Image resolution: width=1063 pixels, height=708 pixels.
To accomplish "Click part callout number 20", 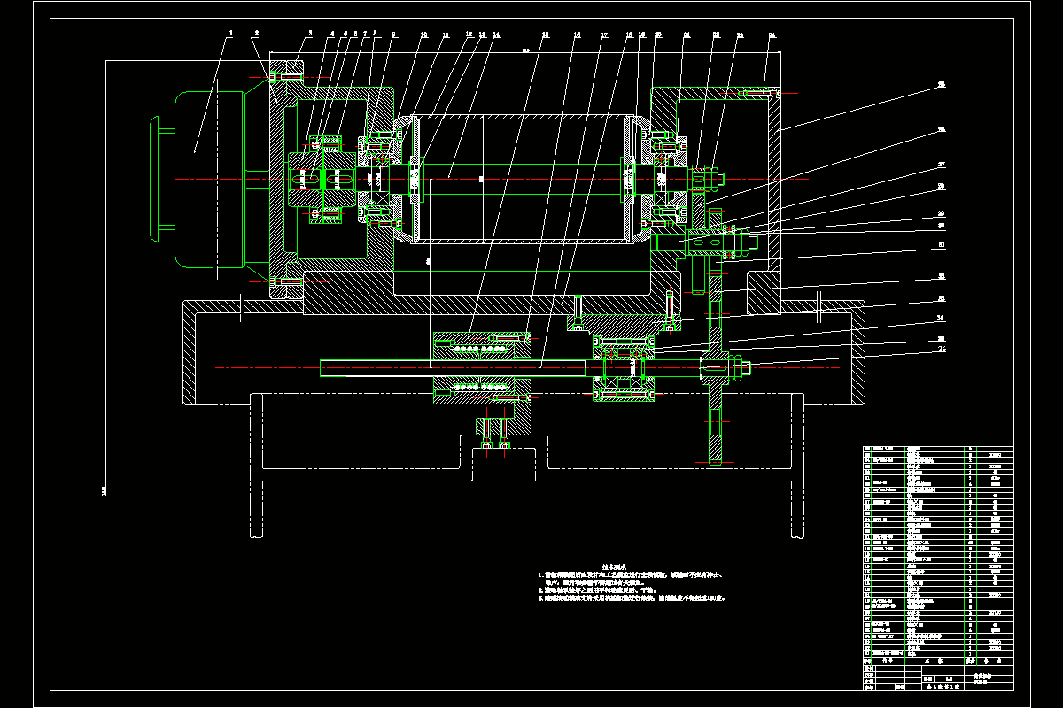I will coord(657,35).
